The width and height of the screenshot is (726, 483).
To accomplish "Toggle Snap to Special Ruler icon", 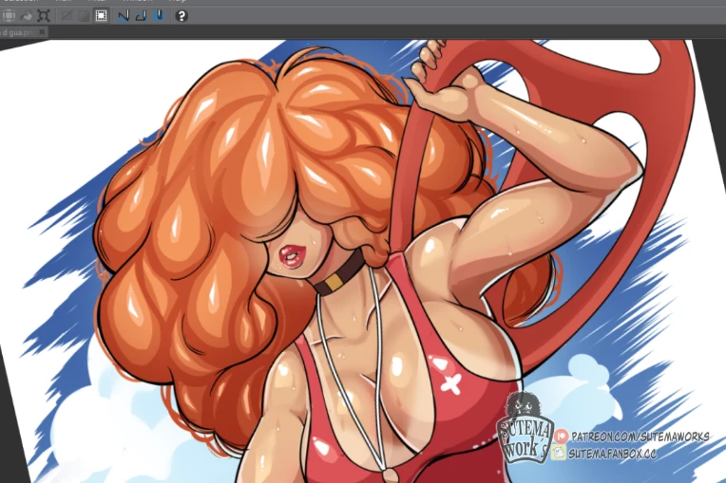I will pos(142,16).
